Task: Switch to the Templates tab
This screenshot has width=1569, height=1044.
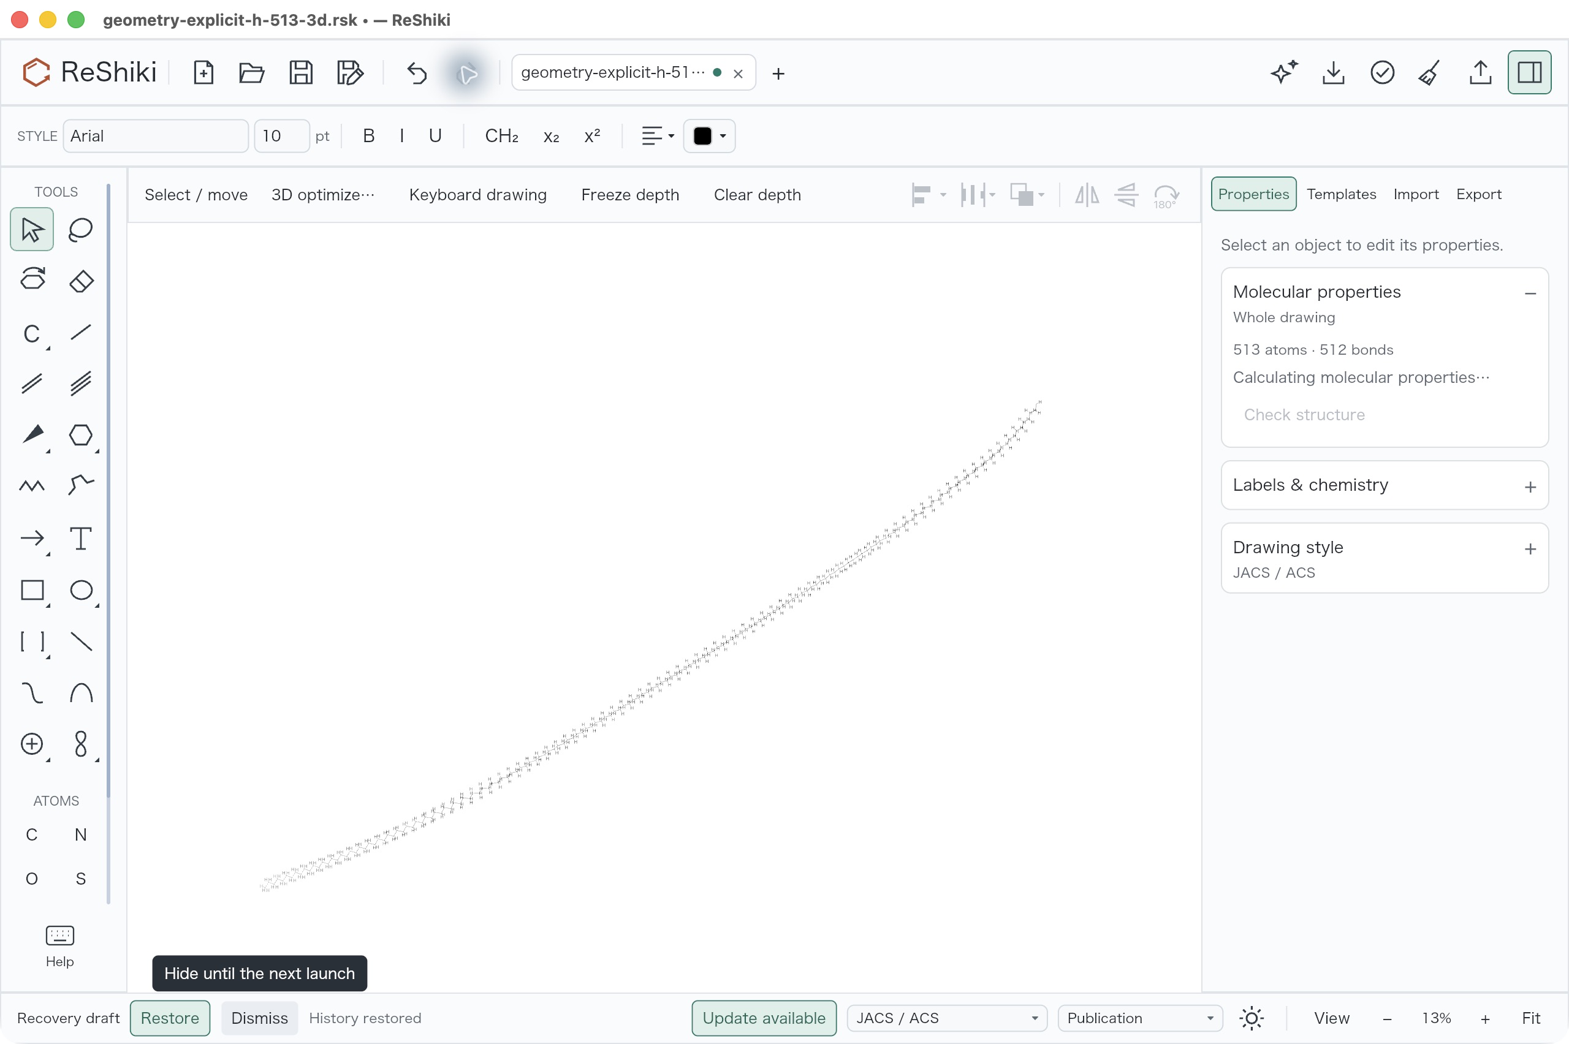Action: pyautogui.click(x=1340, y=194)
